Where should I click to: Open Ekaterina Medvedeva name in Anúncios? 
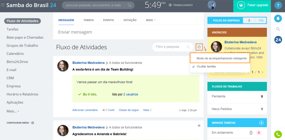tap(240, 42)
